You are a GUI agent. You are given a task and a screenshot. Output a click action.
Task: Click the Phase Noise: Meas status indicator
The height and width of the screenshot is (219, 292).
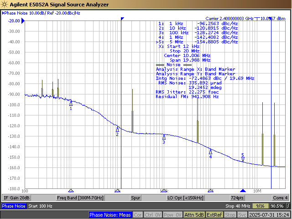point(110,215)
